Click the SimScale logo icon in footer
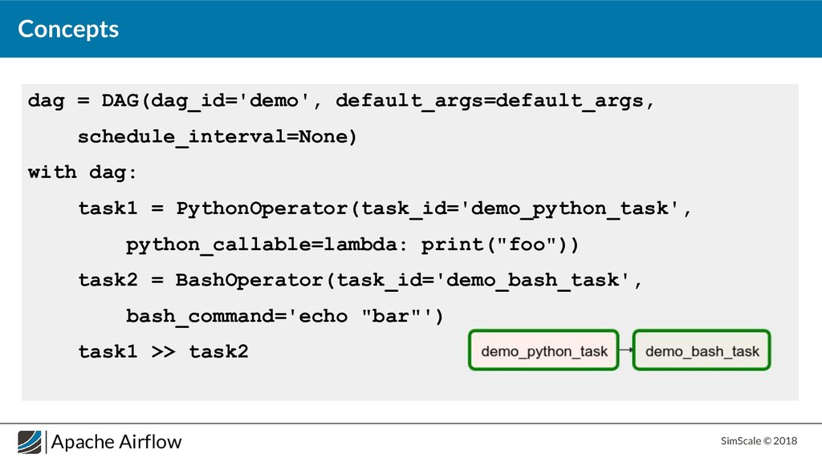Image resolution: width=822 pixels, height=462 pixels. (30, 442)
